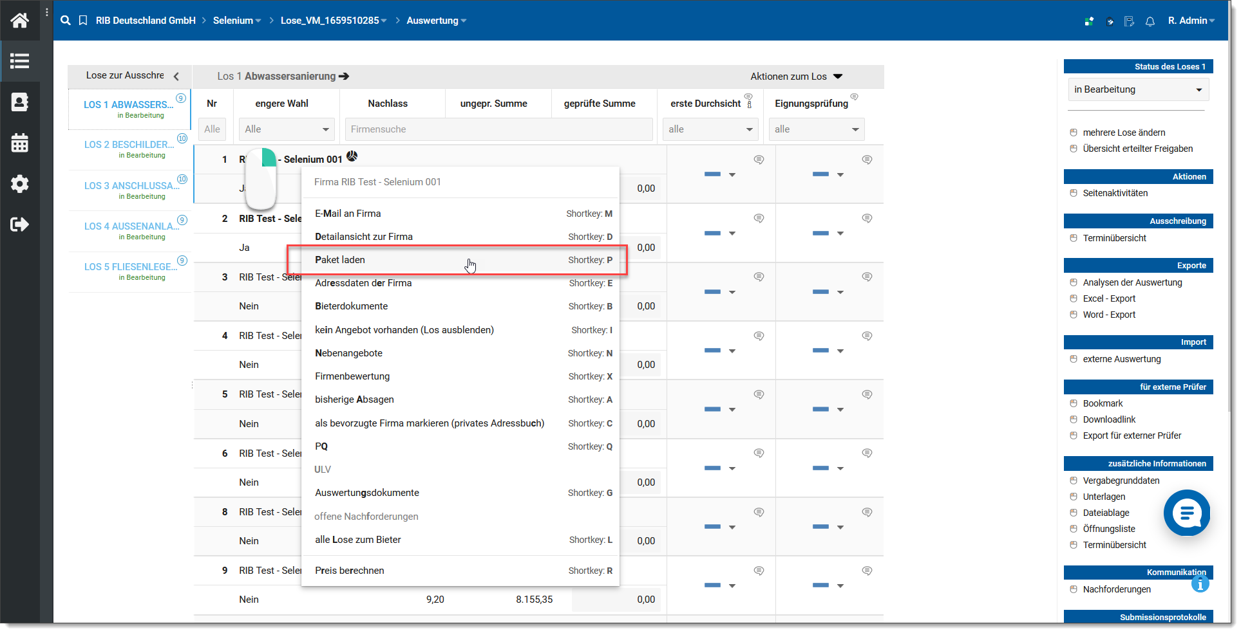Select LOS 4 AUSSENANLA... tab
The width and height of the screenshot is (1241, 633).
(x=129, y=231)
